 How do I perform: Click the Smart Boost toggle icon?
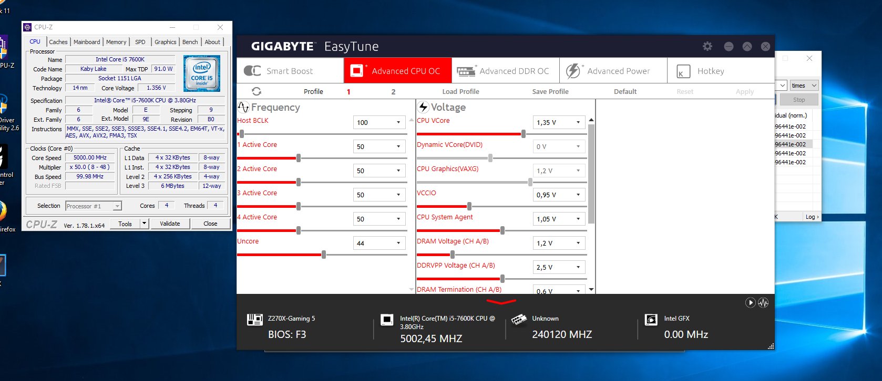[252, 71]
